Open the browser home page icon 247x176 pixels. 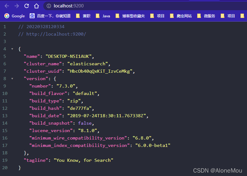[36, 6]
